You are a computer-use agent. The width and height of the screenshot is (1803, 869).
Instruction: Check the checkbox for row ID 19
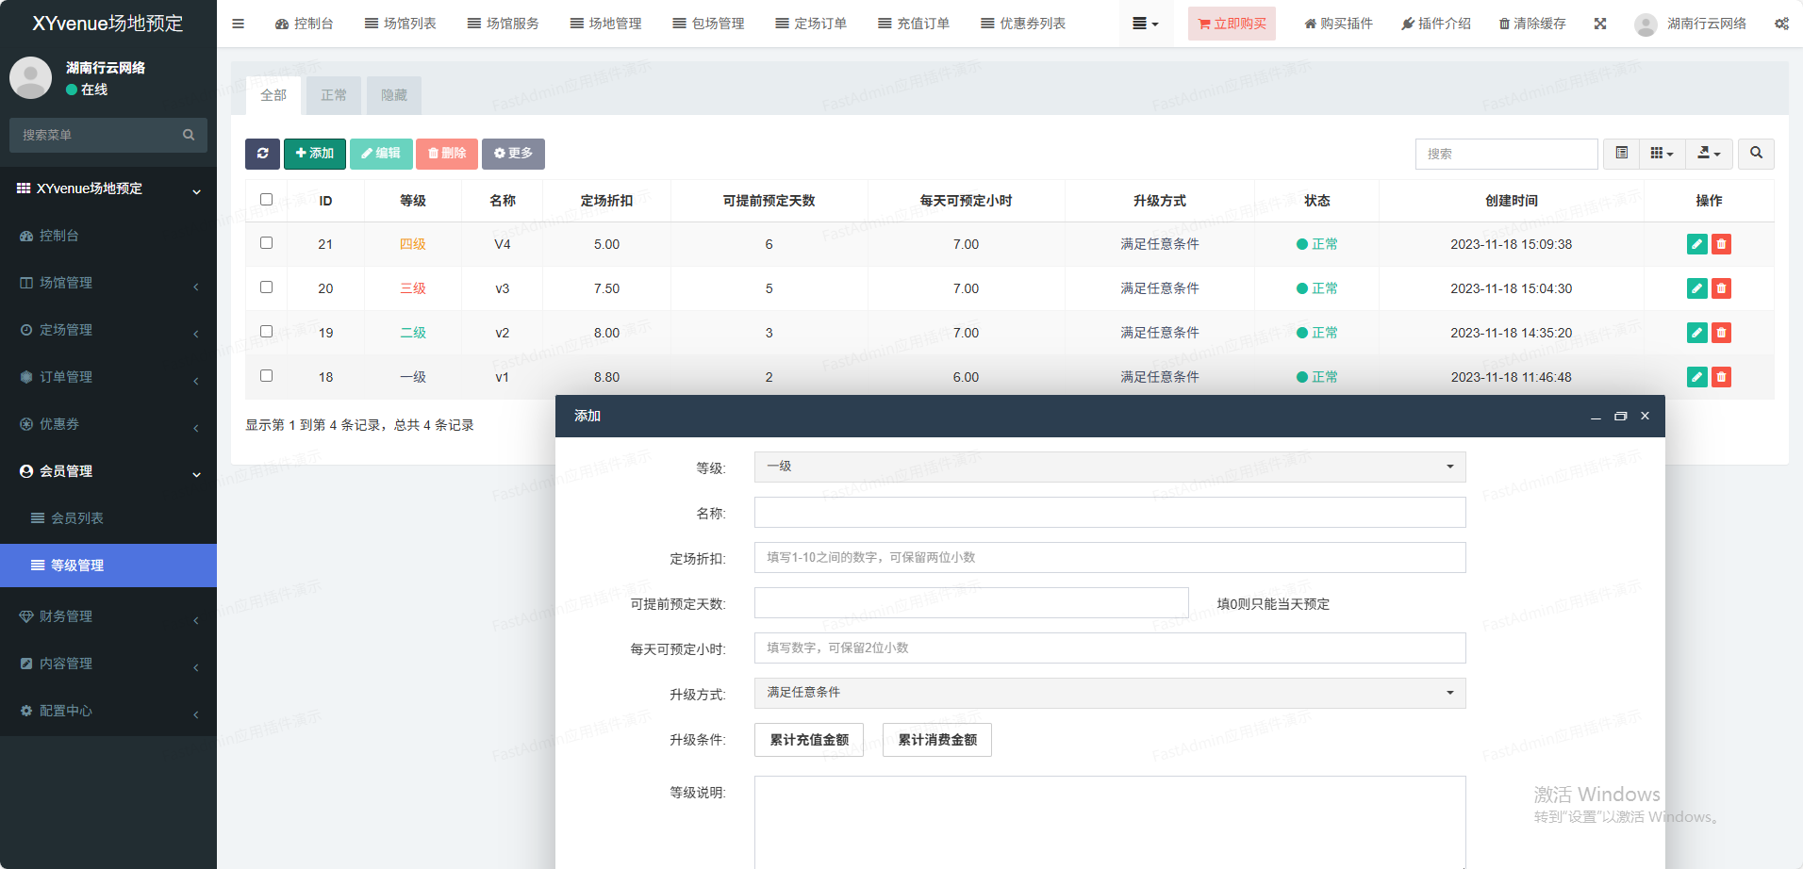(266, 332)
